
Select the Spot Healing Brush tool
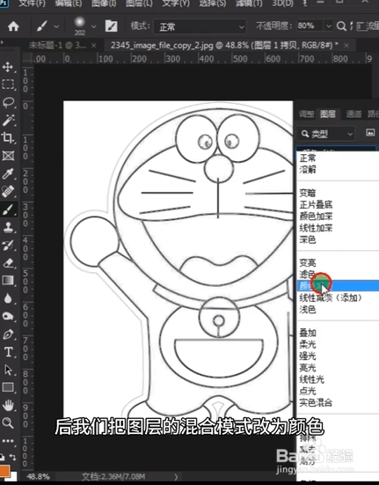click(x=8, y=192)
